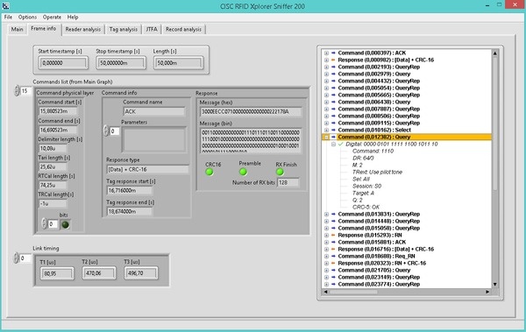The height and width of the screenshot is (332, 526).
Task: Open the Help menu
Action: pos(73,18)
